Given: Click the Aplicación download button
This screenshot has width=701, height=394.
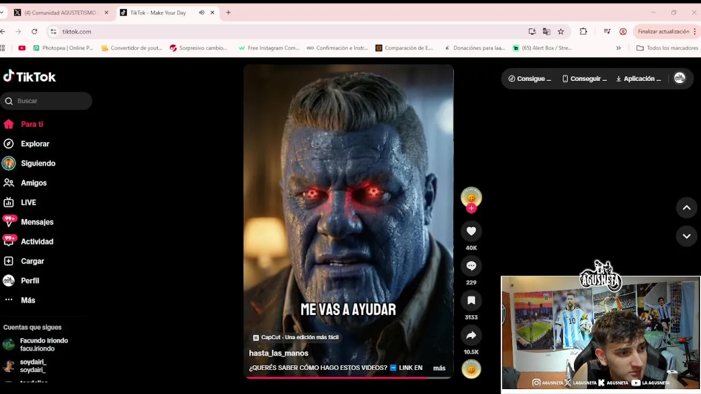Looking at the screenshot, I should pos(639,79).
